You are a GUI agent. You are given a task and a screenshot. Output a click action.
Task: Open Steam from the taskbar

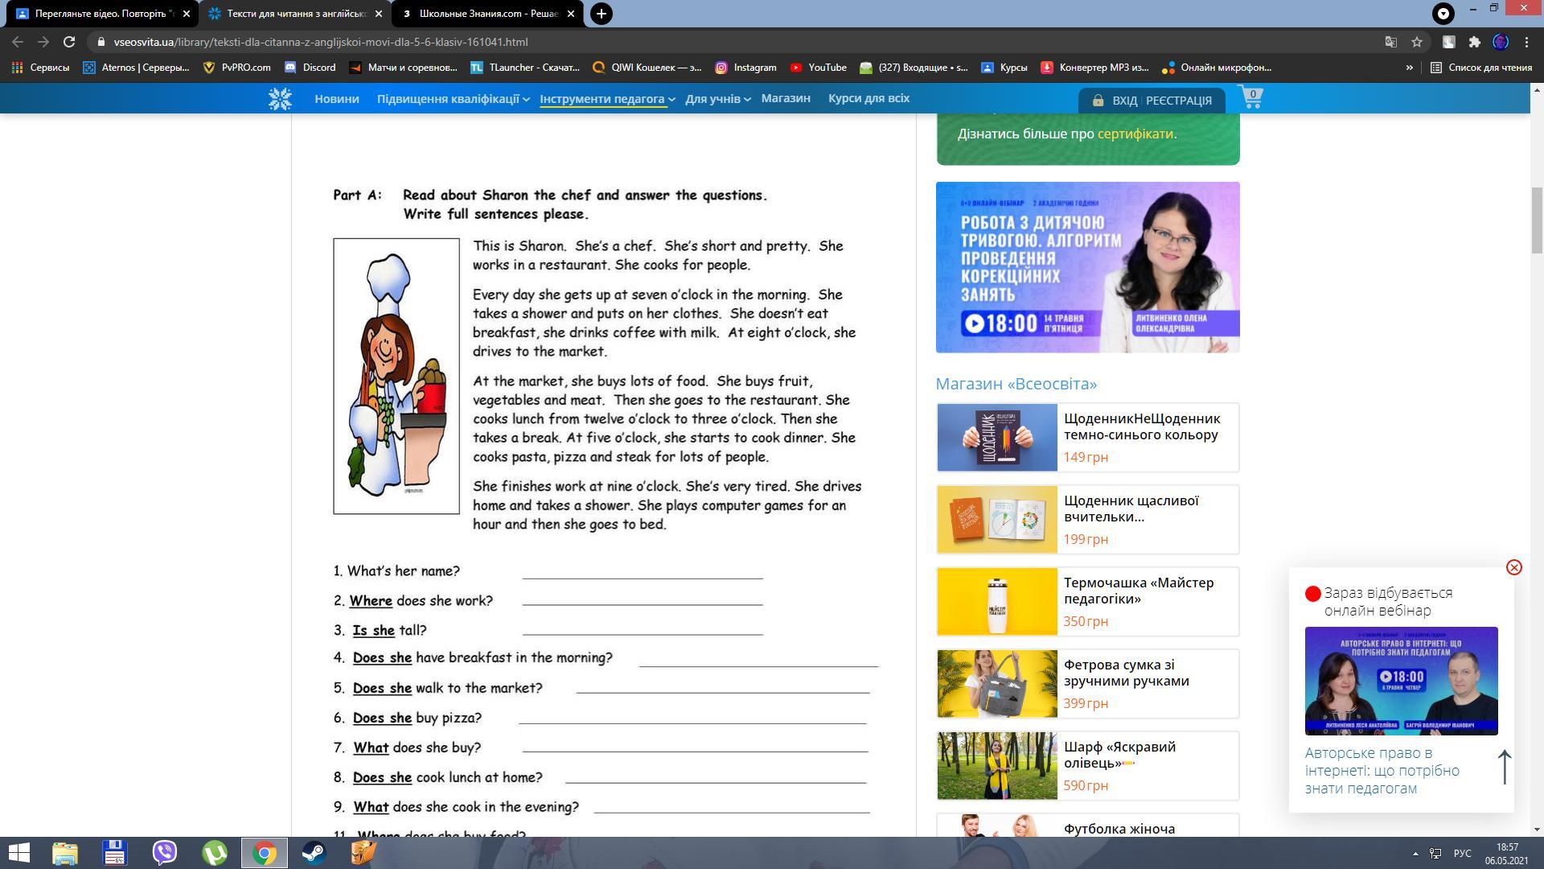(x=314, y=852)
